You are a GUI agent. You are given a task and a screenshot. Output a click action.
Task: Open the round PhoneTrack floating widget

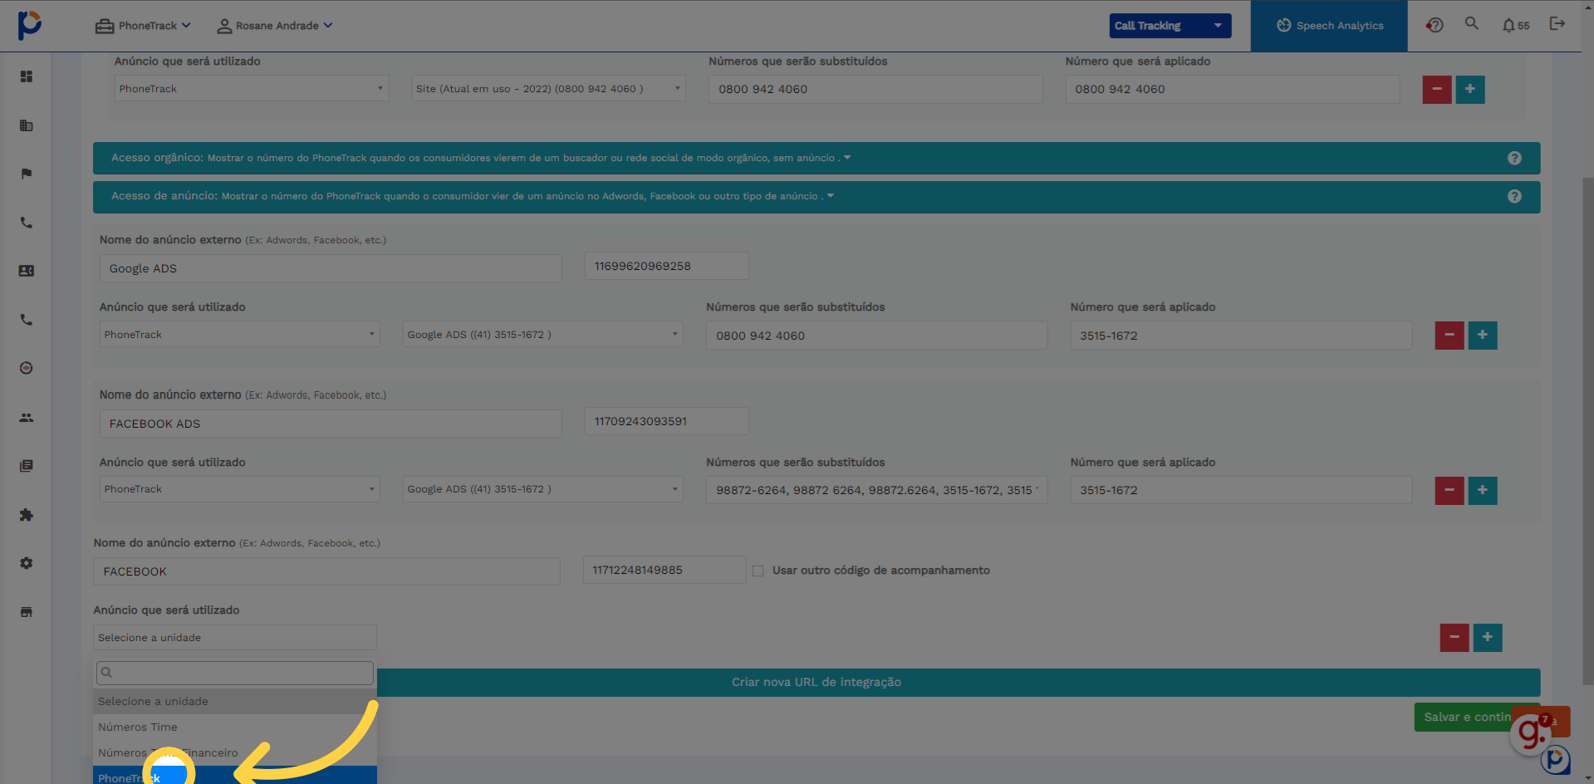click(x=1556, y=759)
